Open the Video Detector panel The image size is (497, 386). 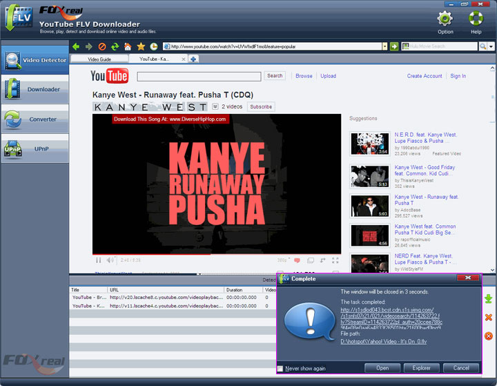35,60
